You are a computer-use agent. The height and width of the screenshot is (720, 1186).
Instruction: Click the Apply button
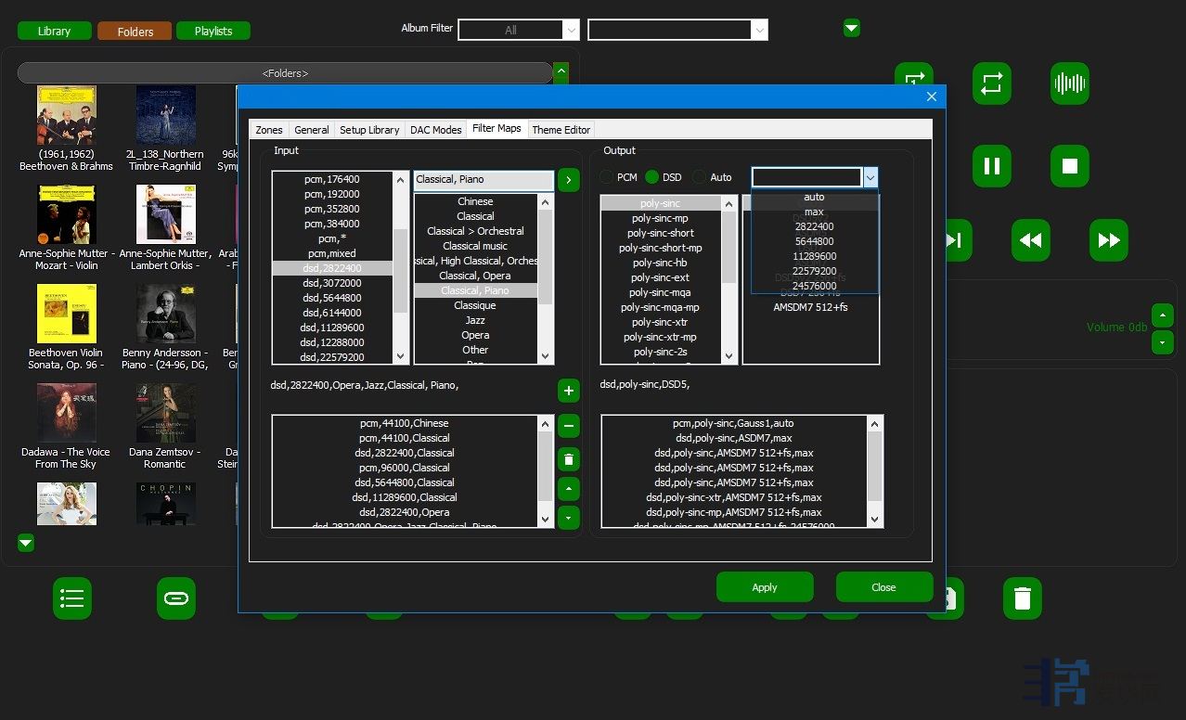pos(765,587)
